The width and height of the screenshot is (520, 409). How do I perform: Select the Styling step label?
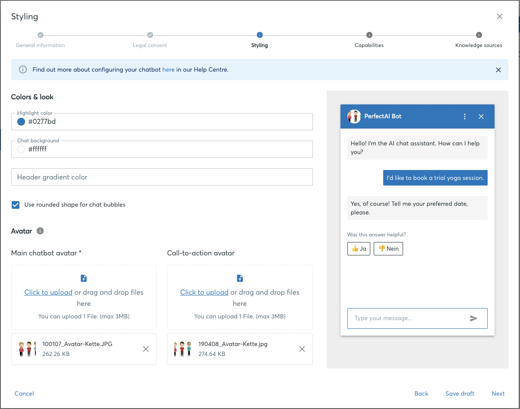point(259,45)
